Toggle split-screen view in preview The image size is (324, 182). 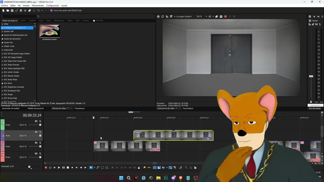click(x=171, y=16)
